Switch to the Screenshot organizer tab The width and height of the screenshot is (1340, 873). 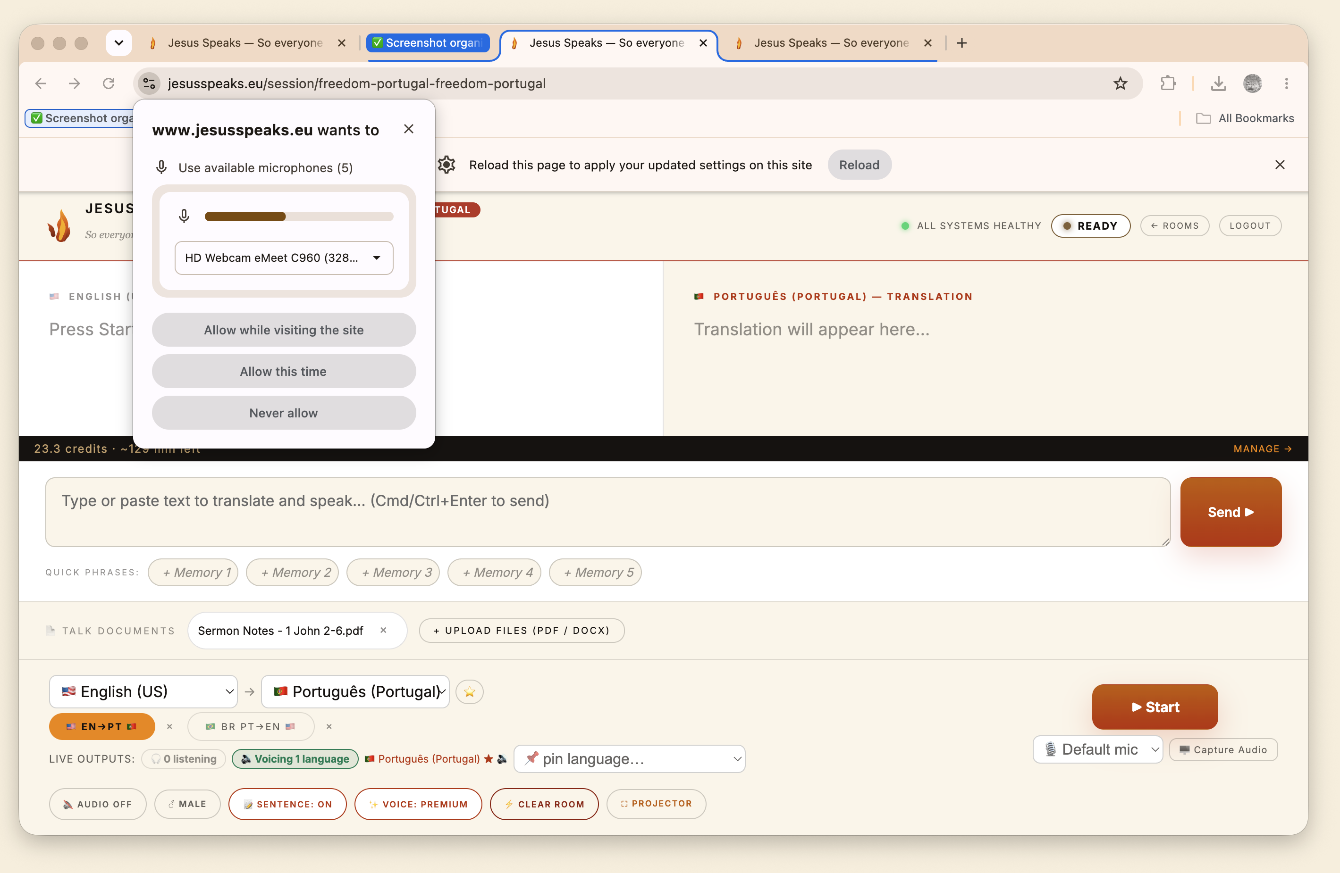(x=428, y=43)
